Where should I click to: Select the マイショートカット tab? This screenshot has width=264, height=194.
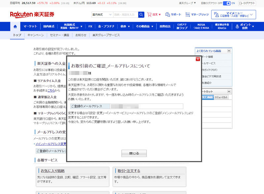click(x=221, y=97)
